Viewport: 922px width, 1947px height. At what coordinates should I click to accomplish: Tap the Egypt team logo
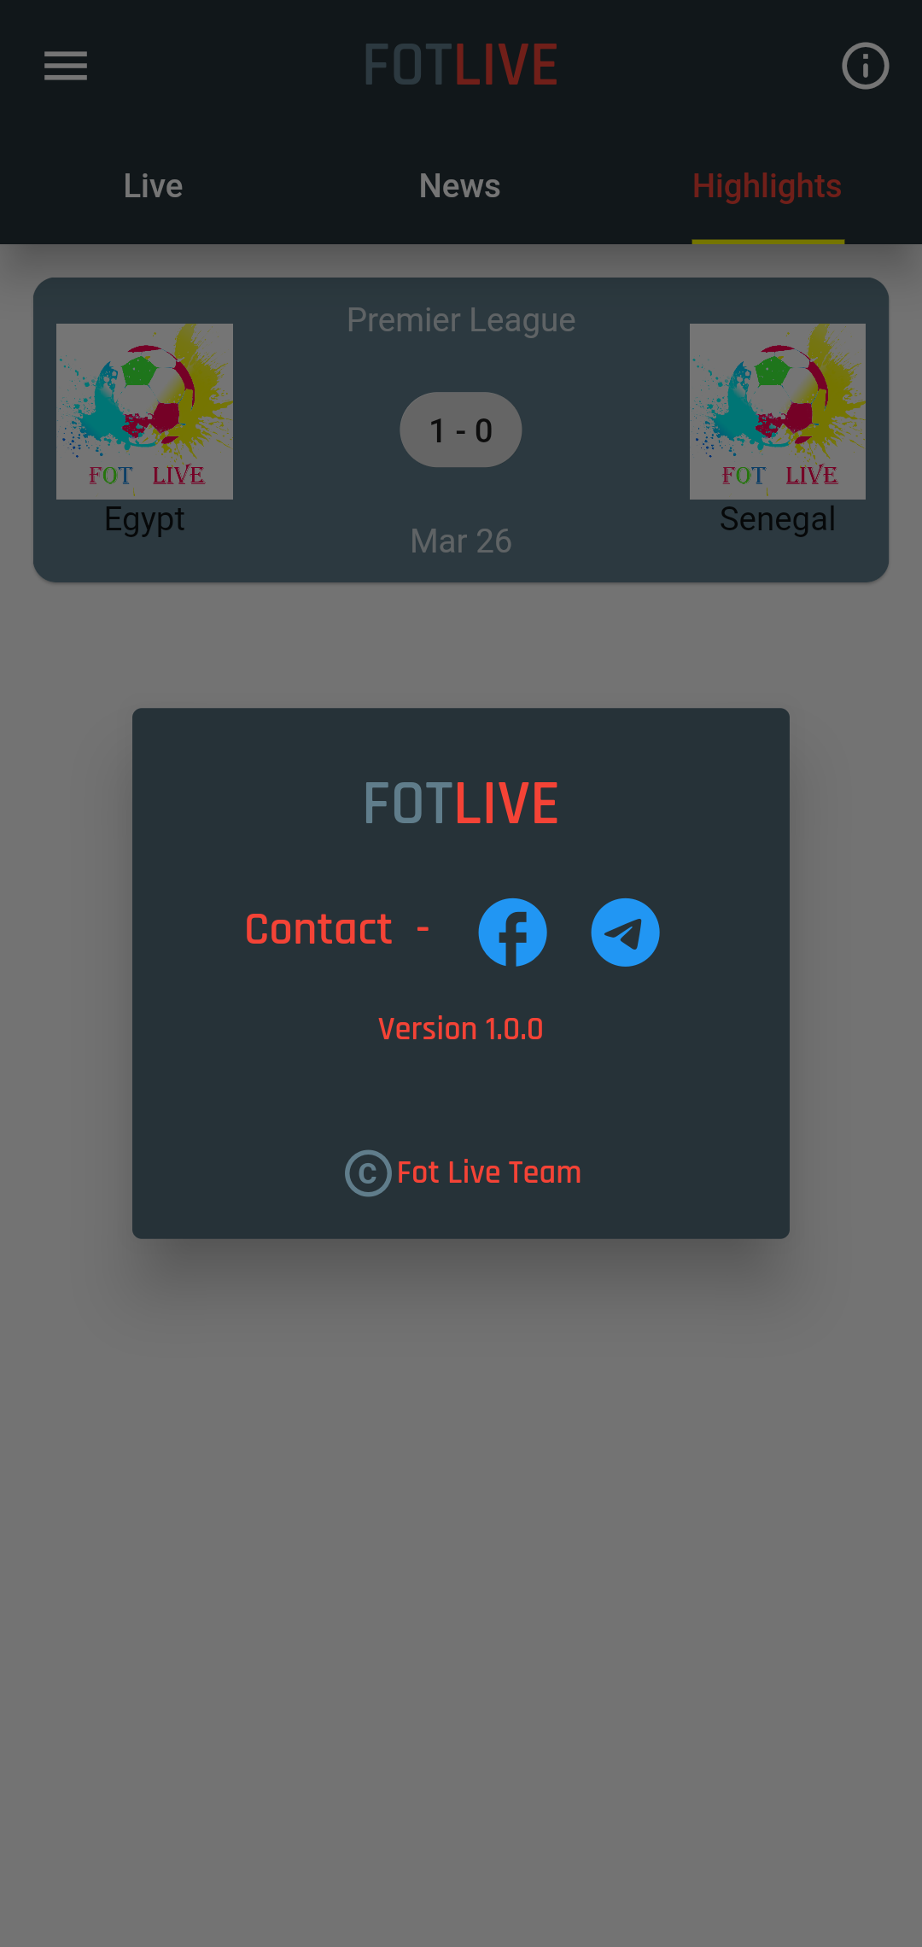click(144, 412)
